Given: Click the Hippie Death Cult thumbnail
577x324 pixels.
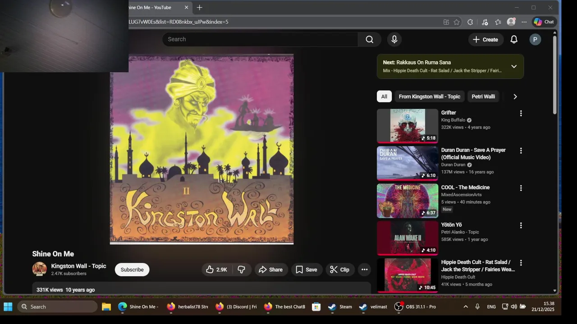Looking at the screenshot, I should 408,275.
